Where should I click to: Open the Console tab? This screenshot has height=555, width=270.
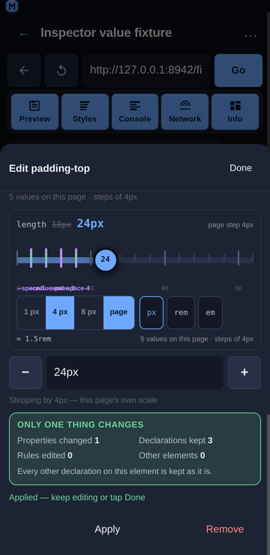pyautogui.click(x=135, y=112)
